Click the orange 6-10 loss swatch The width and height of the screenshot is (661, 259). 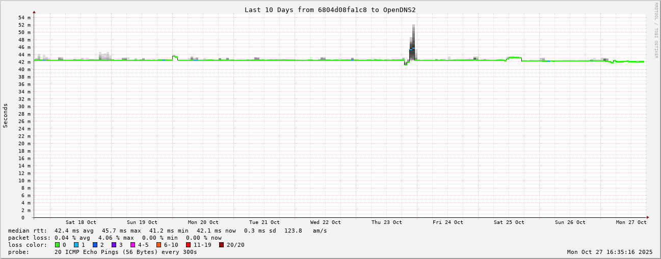(x=158, y=245)
